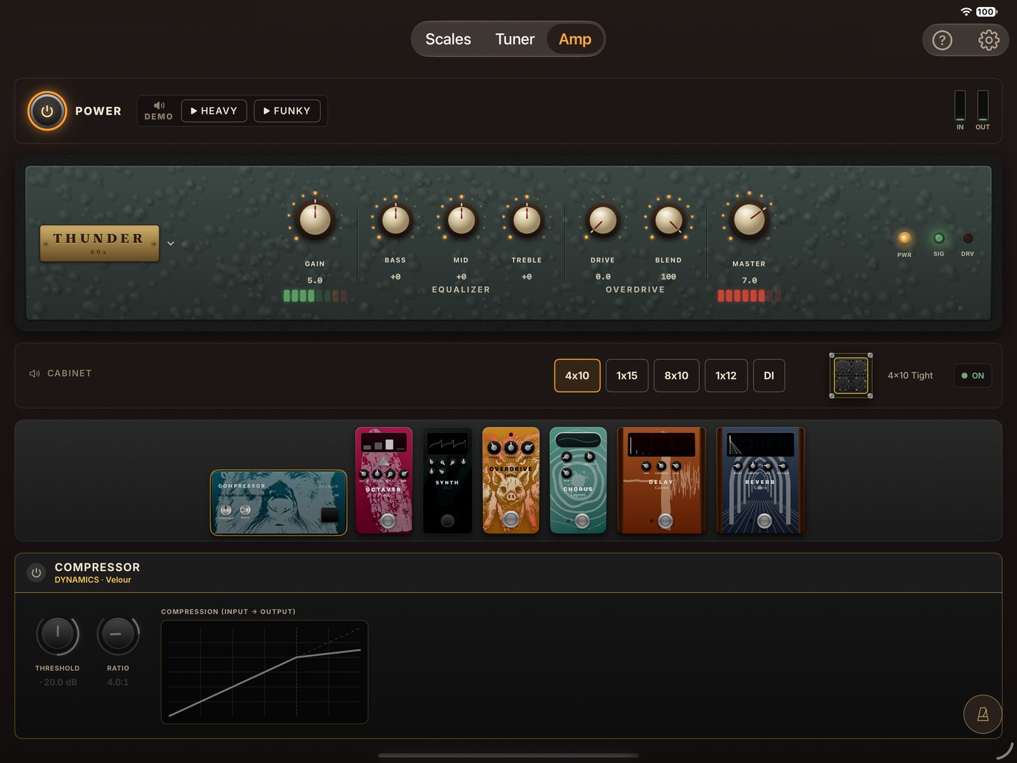This screenshot has width=1017, height=763.
Task: Click the compression input-output graph
Action: [x=264, y=672]
